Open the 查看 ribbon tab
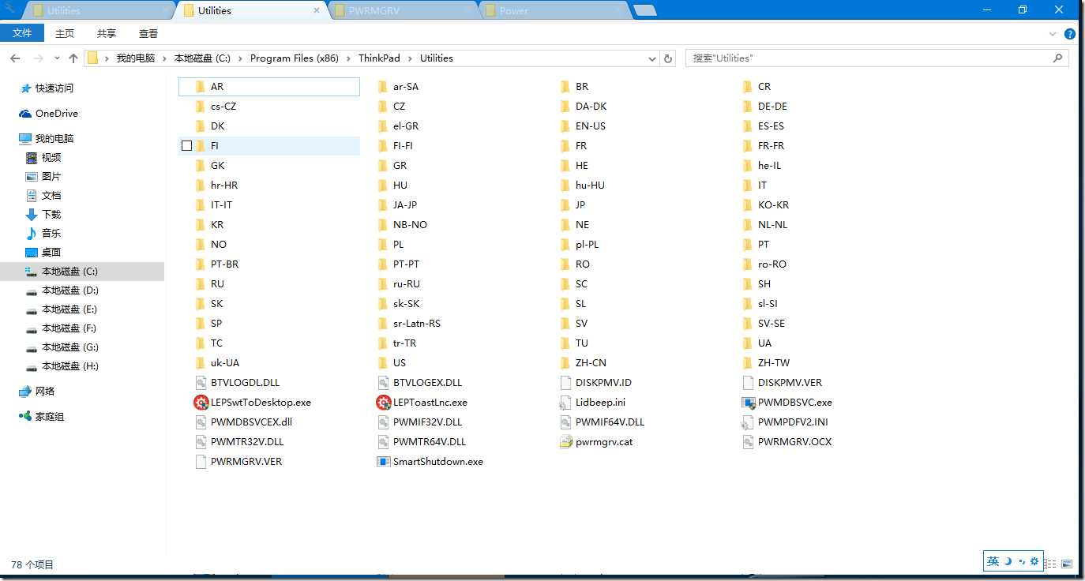Image resolution: width=1085 pixels, height=581 pixels. tap(148, 33)
